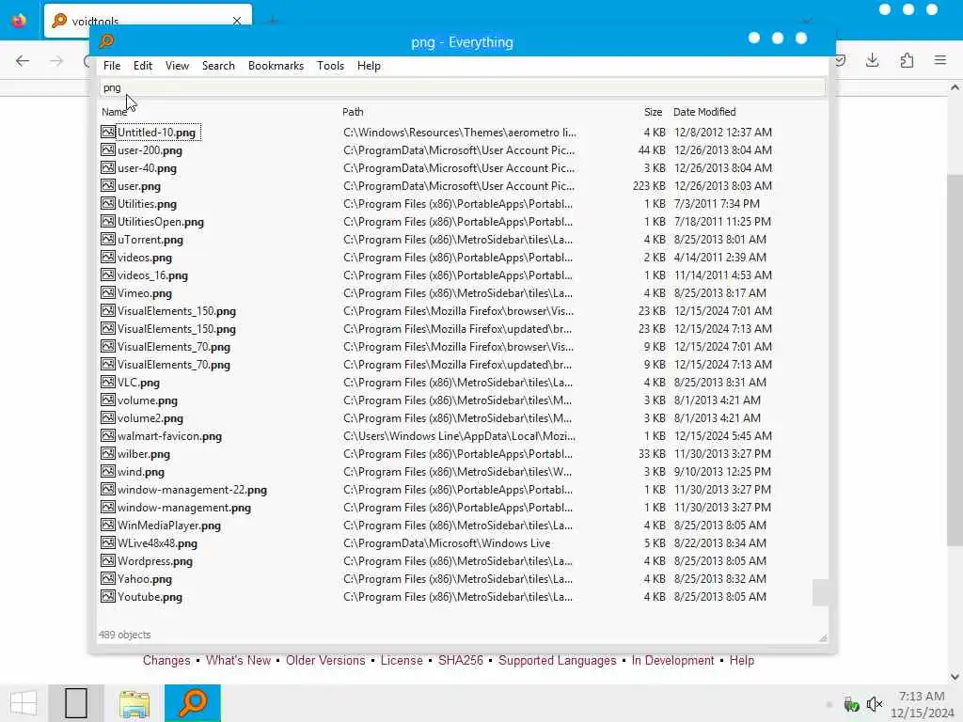Open the SHA256 link
Image resolution: width=963 pixels, height=722 pixels.
click(461, 661)
